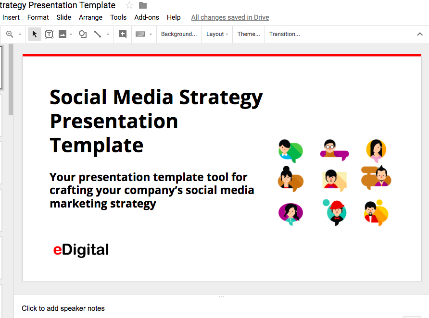The height and width of the screenshot is (318, 429).
Task: Open the zoom dropdown arrow
Action: 20,35
